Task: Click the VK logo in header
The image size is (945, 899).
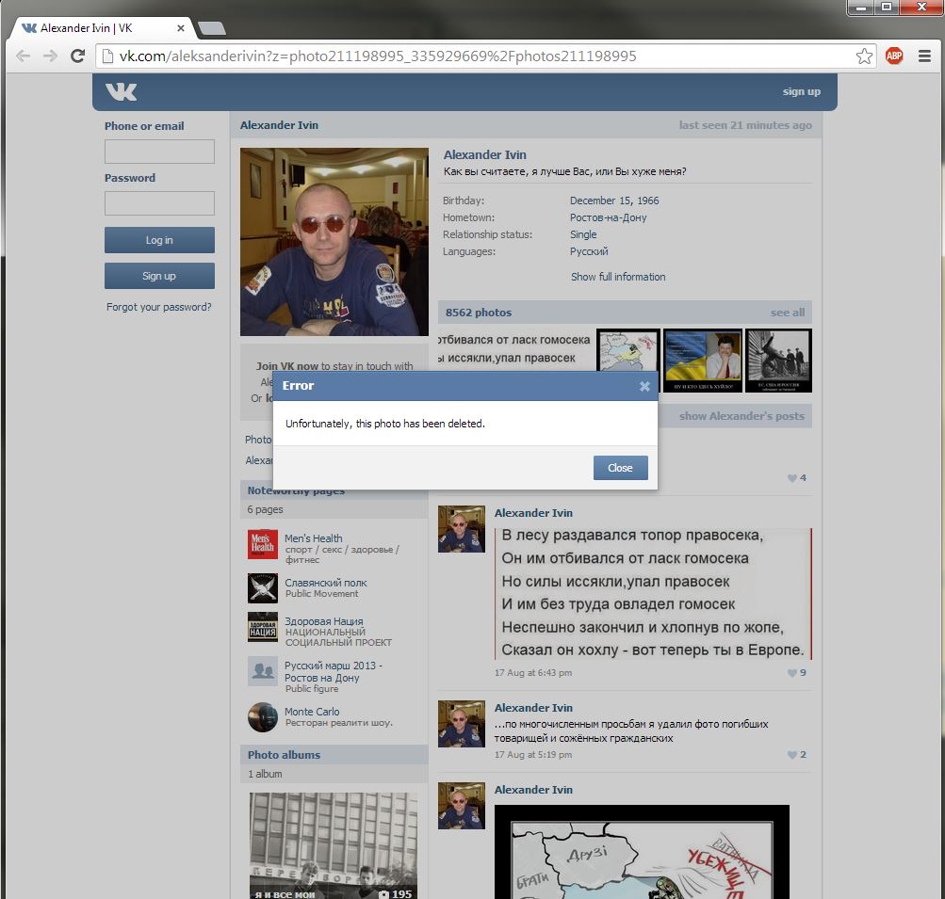Action: pos(122,91)
